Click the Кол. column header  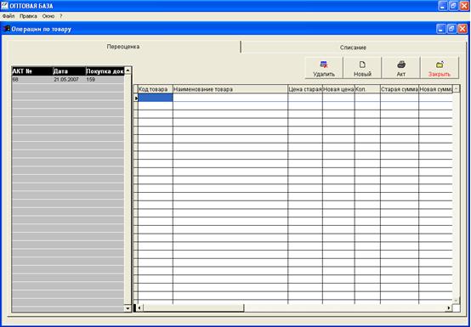pyautogui.click(x=367, y=89)
